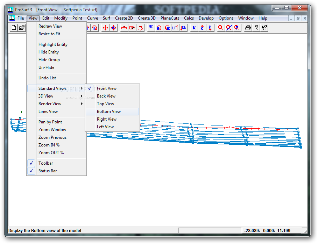The height and width of the screenshot is (244, 318).
Task: Select Lines View menu entry
Action: click(57, 112)
